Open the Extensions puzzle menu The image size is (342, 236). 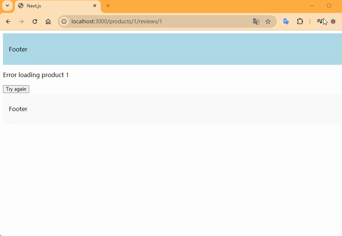[300, 21]
